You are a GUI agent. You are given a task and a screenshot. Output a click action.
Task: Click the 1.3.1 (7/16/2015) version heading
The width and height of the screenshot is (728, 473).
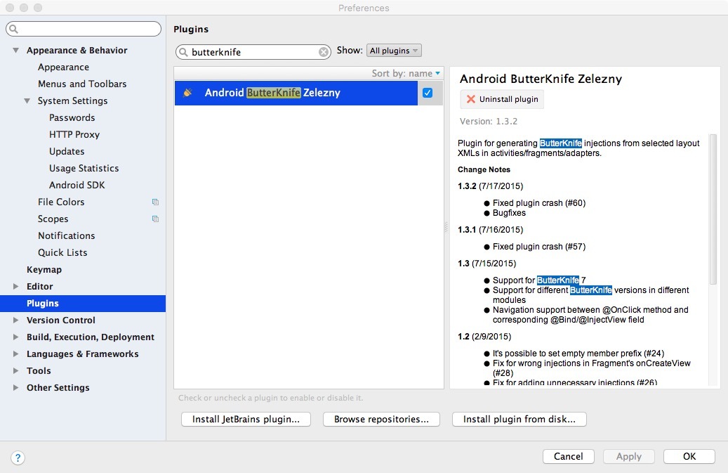(x=490, y=230)
